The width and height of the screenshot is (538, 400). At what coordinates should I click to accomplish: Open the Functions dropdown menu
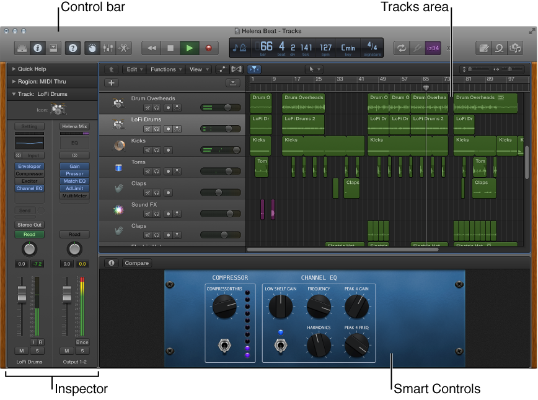(x=165, y=69)
